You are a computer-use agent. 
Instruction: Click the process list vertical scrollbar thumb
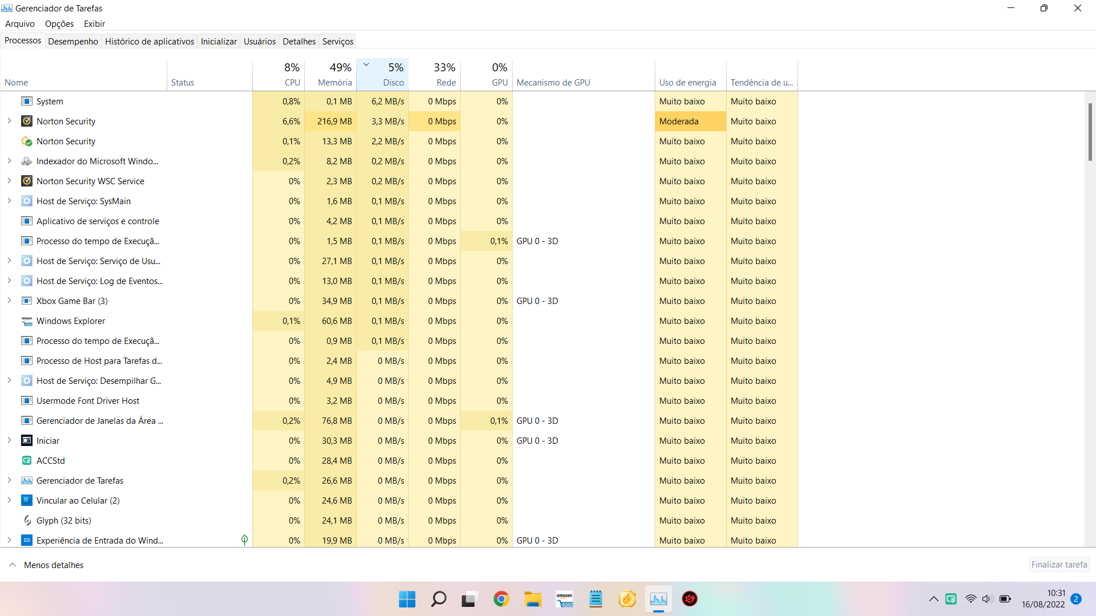tap(1090, 132)
